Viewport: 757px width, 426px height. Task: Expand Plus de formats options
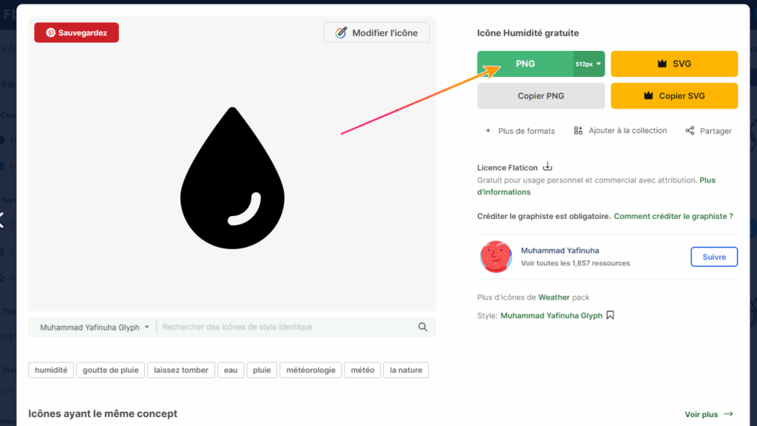click(520, 131)
